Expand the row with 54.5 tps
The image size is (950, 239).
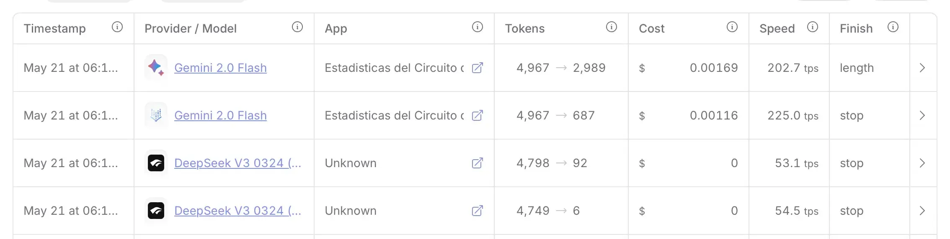[922, 211]
